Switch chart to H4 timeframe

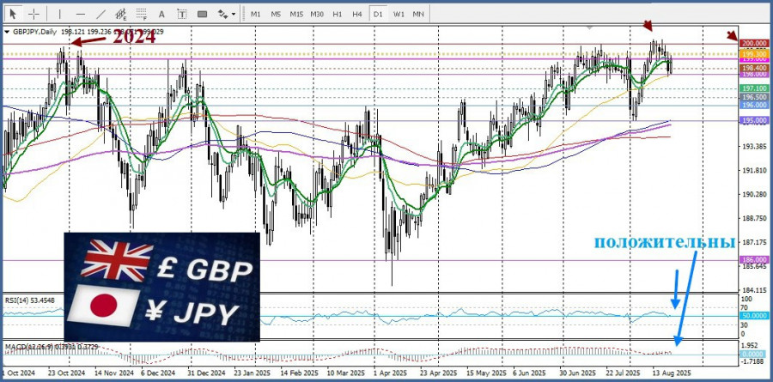click(x=357, y=14)
